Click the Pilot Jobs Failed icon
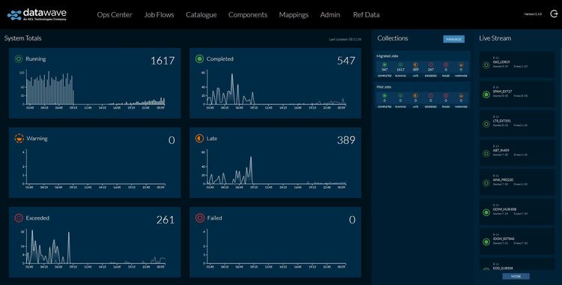Screen dimensions: 562x285 click(446, 96)
